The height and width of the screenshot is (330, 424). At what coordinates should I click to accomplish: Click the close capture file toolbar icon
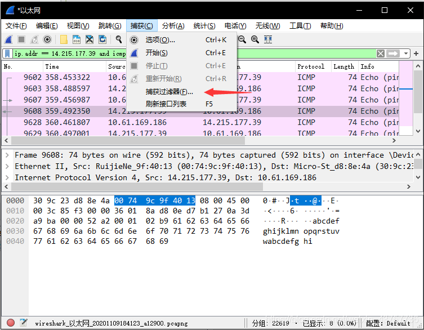click(90, 40)
